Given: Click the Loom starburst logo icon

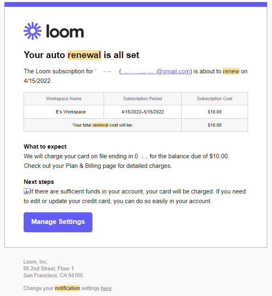Looking at the screenshot, I should [32, 31].
